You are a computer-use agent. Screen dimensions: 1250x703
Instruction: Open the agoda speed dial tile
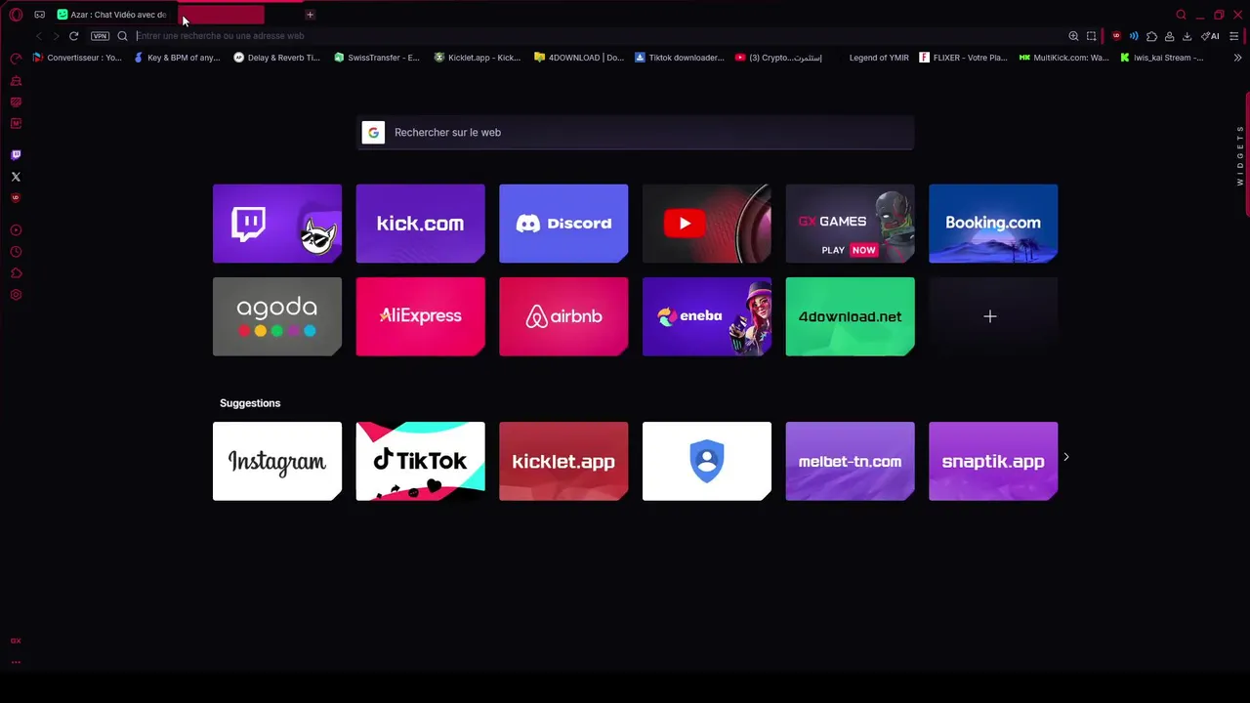[x=277, y=316]
